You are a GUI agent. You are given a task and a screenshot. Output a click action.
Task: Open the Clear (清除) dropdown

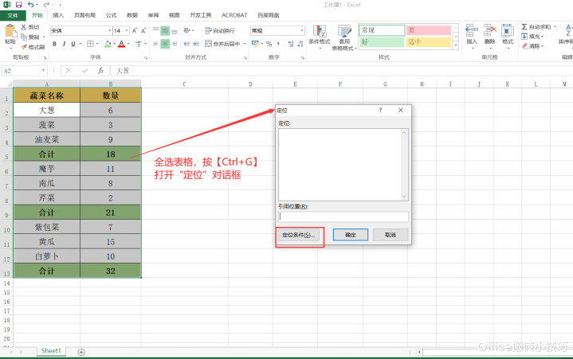532,46
